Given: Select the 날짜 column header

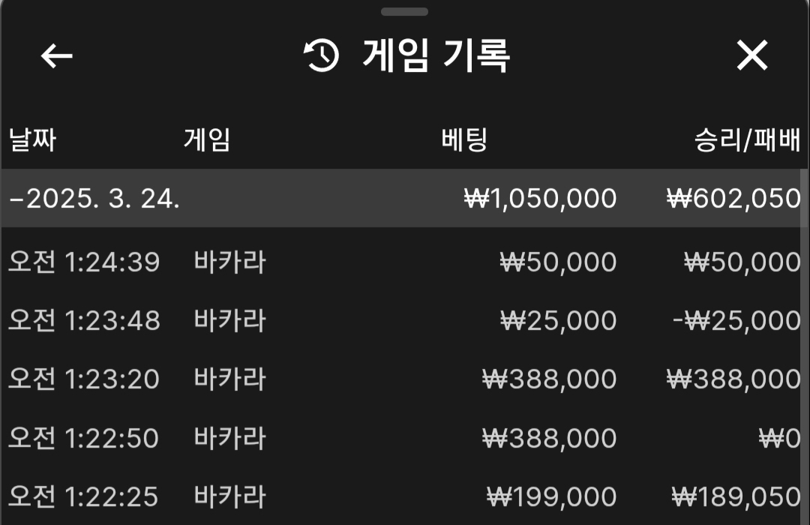Looking at the screenshot, I should coord(32,140).
